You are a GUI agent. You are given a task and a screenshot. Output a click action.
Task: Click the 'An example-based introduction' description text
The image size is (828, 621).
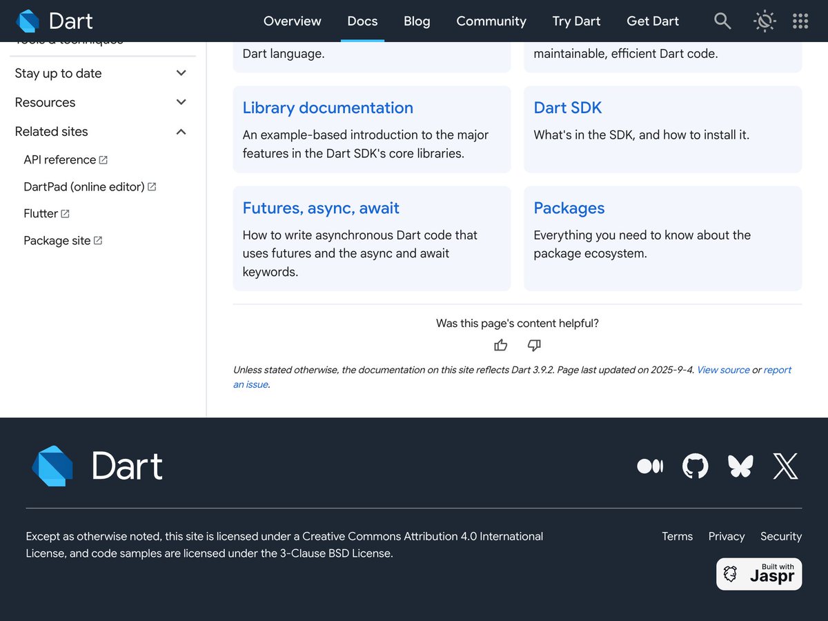pos(366,144)
